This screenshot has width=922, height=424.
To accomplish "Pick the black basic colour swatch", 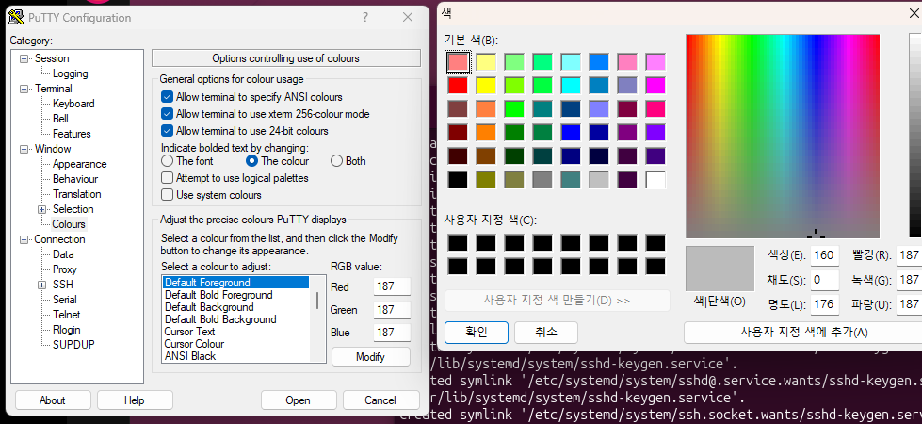I will [x=458, y=179].
